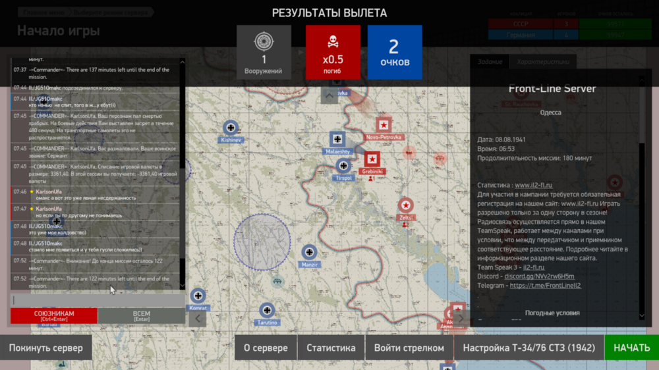Viewport: 659px width, 370px height.
Task: Click the weapons target icon tile
Action: pos(264,52)
